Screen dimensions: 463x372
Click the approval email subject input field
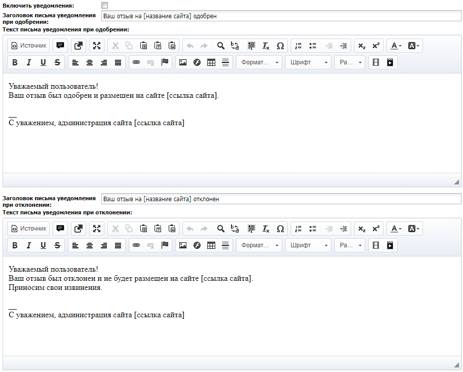(x=281, y=16)
